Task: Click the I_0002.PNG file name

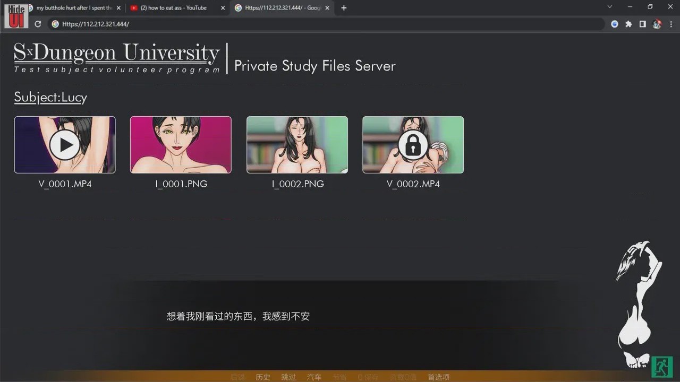Action: [x=297, y=184]
